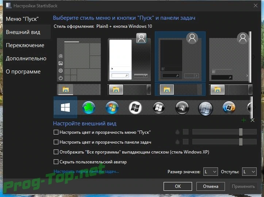This screenshot has width=264, height=197.
Task: Select the dark gray Windows flag orb
Action: pyautogui.click(x=182, y=107)
